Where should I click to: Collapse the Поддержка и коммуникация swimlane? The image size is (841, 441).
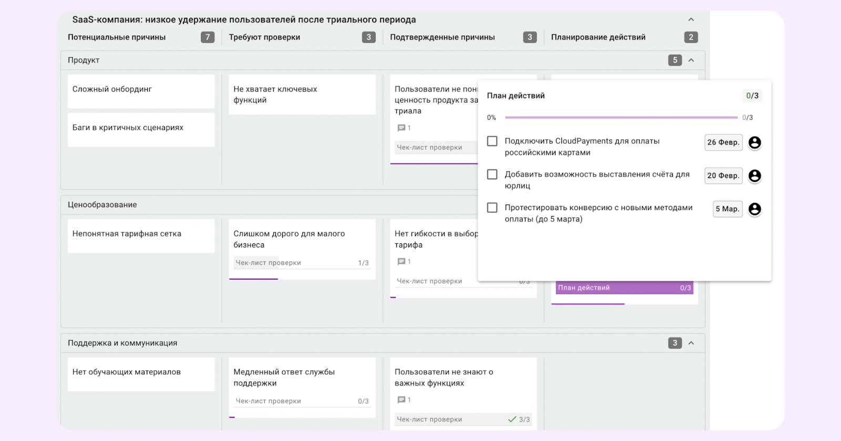(x=691, y=343)
